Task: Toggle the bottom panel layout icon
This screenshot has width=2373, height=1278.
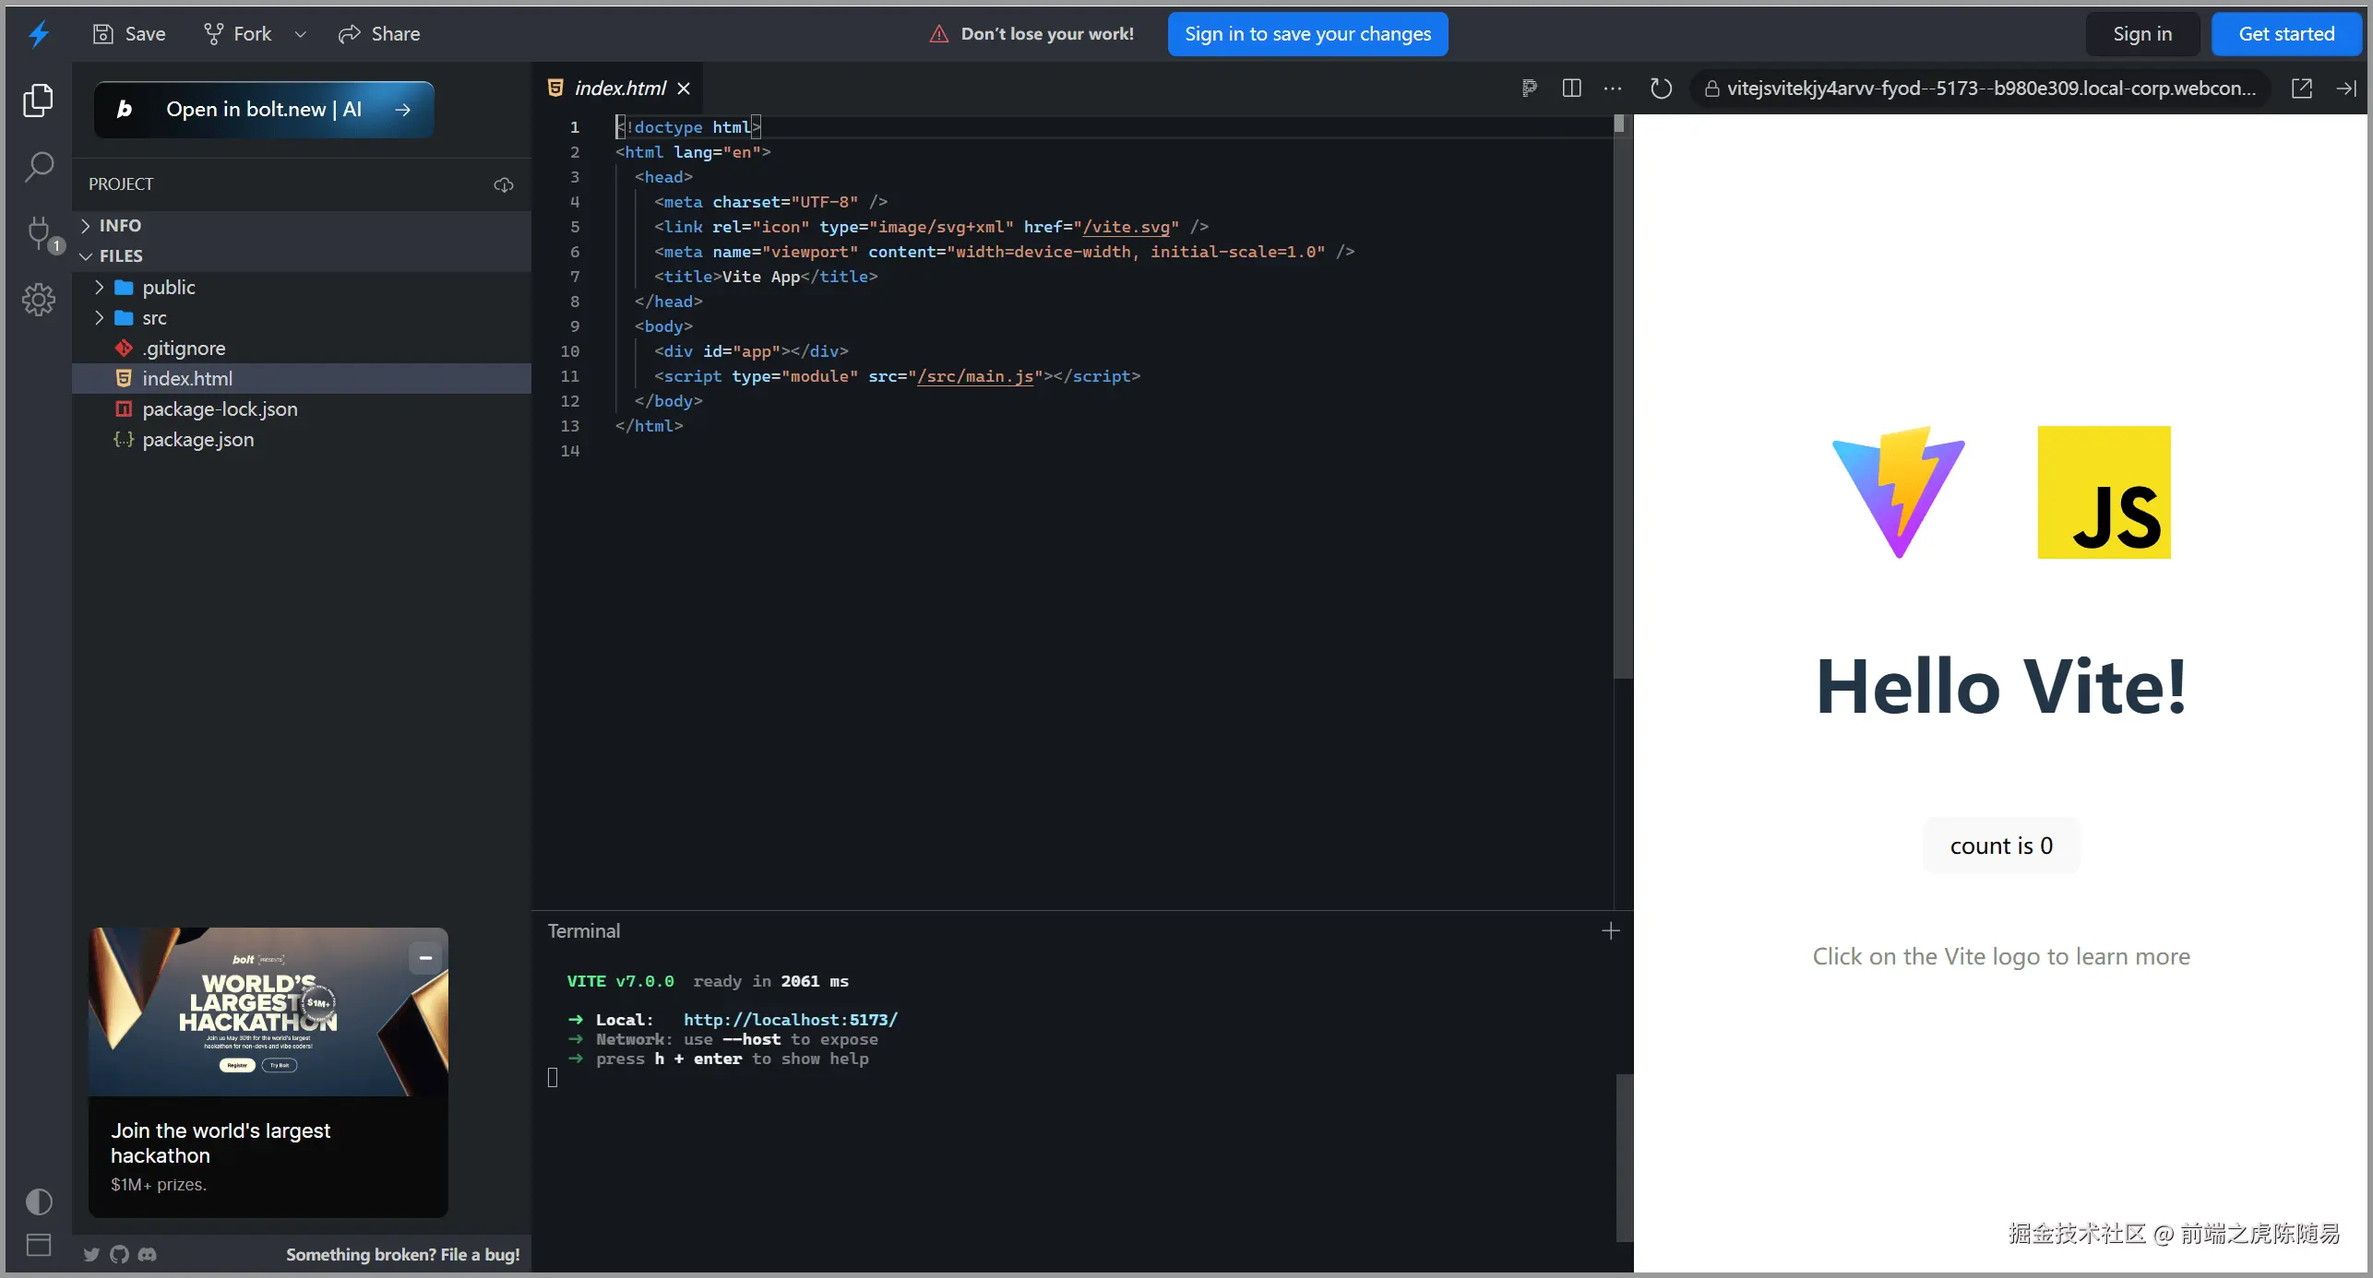Action: [x=39, y=1245]
